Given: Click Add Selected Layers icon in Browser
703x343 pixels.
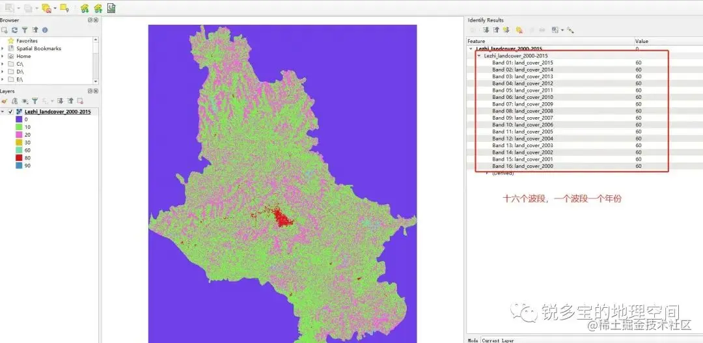Looking at the screenshot, I should click(5, 30).
